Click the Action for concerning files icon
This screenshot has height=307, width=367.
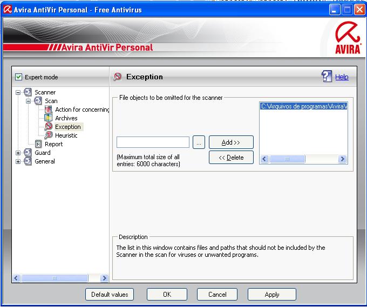click(x=48, y=110)
